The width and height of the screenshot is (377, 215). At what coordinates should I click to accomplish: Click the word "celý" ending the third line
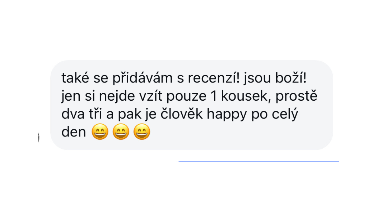285,114
